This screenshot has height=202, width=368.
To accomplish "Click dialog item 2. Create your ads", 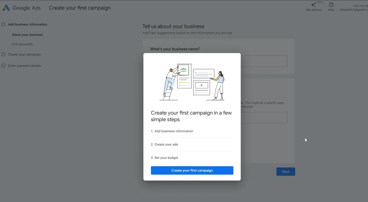I will [x=164, y=145].
